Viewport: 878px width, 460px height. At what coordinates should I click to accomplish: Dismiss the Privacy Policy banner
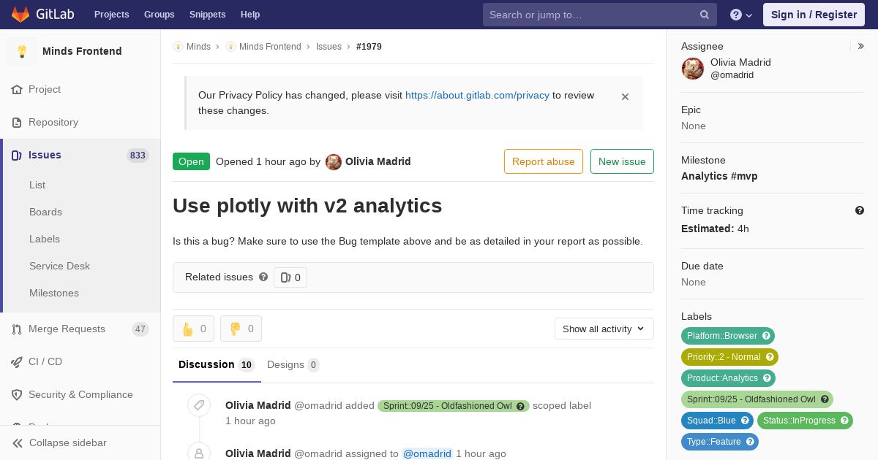(625, 96)
